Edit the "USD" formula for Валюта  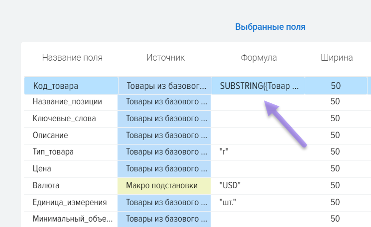tap(258, 186)
